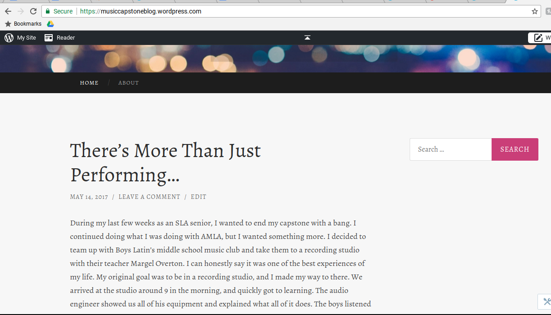Bookmark this page with the star icon

tap(534, 11)
